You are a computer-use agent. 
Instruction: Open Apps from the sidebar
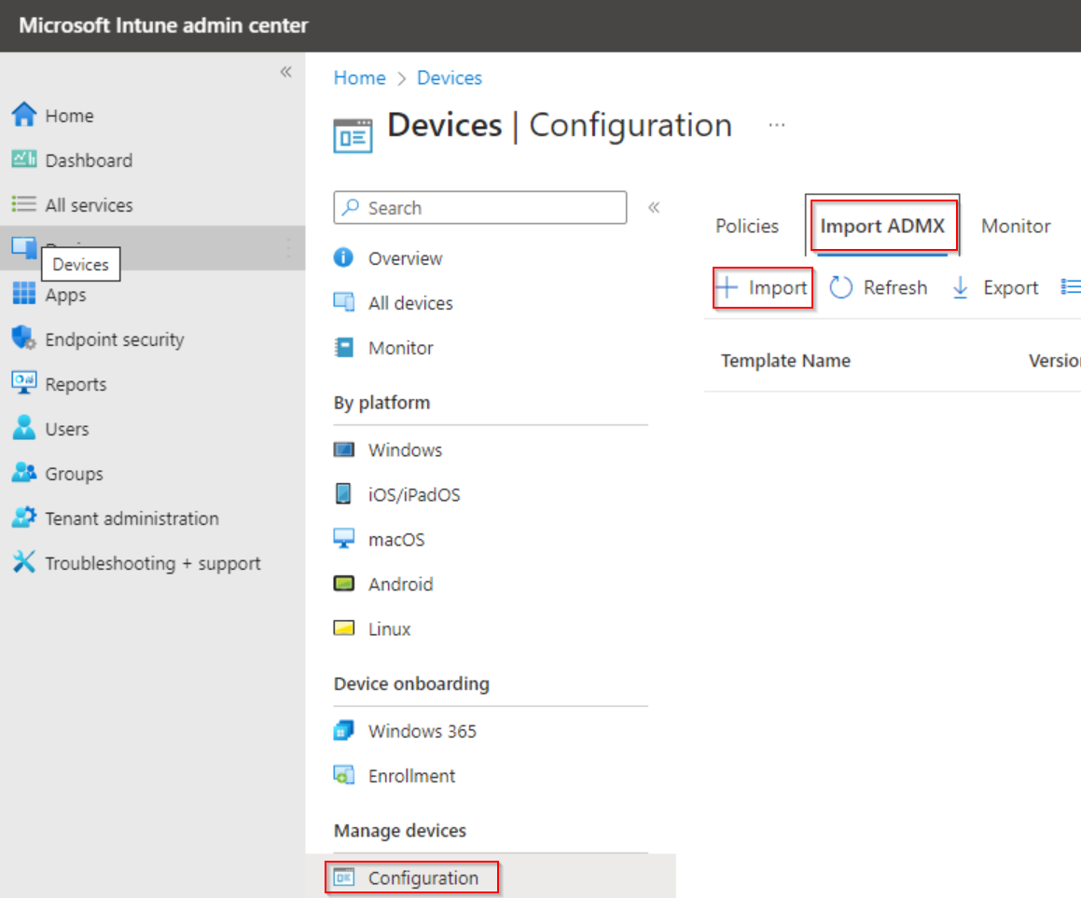65,295
